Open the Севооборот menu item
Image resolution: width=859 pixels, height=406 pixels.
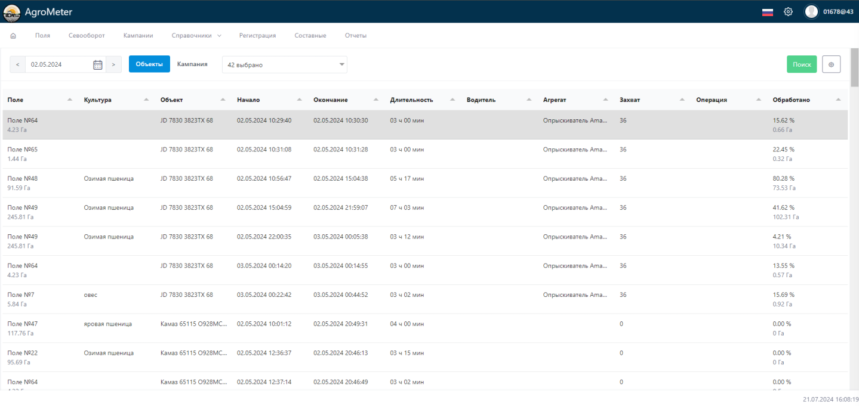click(87, 36)
